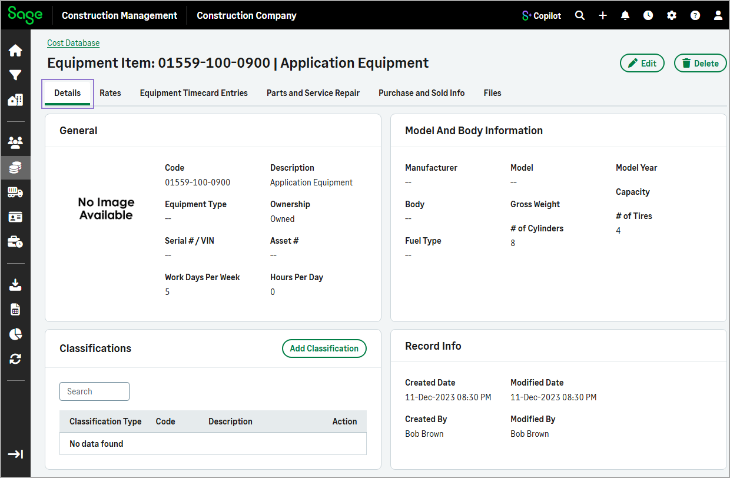The width and height of the screenshot is (730, 478).
Task: Follow the Cost Database breadcrumb link
Action: click(74, 43)
